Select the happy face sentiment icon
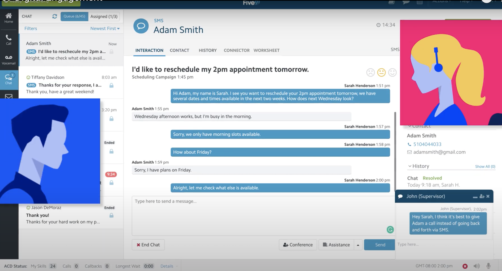 click(392, 72)
